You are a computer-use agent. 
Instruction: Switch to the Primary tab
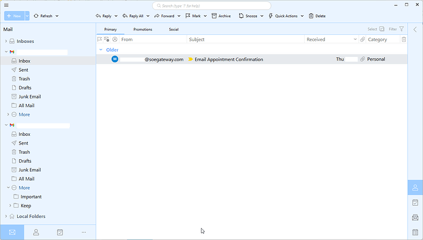pos(110,29)
